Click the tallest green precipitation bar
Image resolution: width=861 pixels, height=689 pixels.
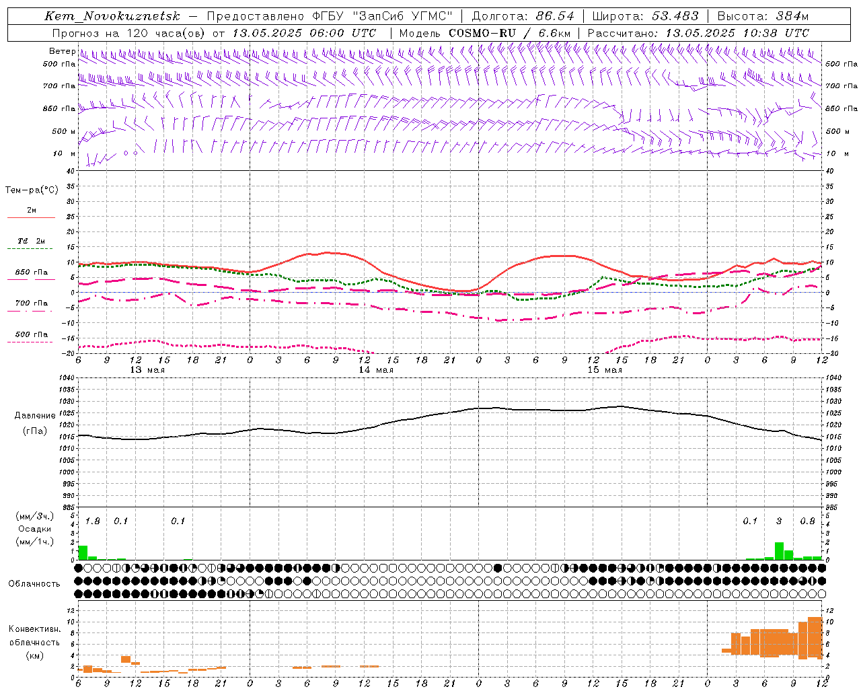pos(779,551)
